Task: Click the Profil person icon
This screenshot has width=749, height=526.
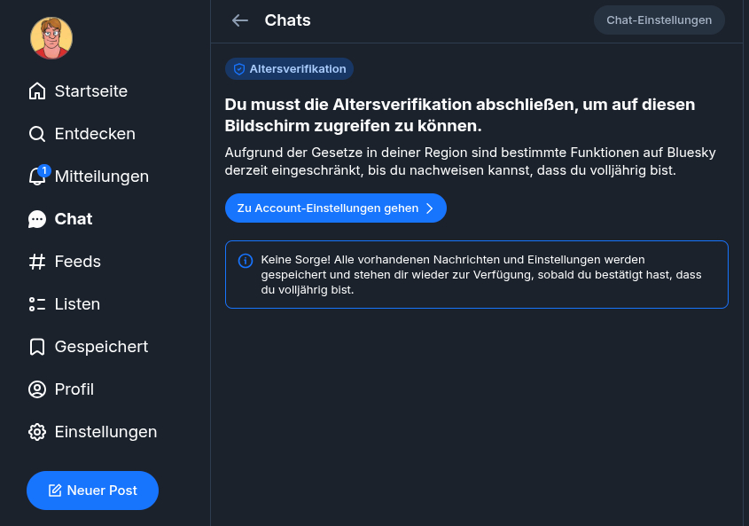Action: click(37, 389)
